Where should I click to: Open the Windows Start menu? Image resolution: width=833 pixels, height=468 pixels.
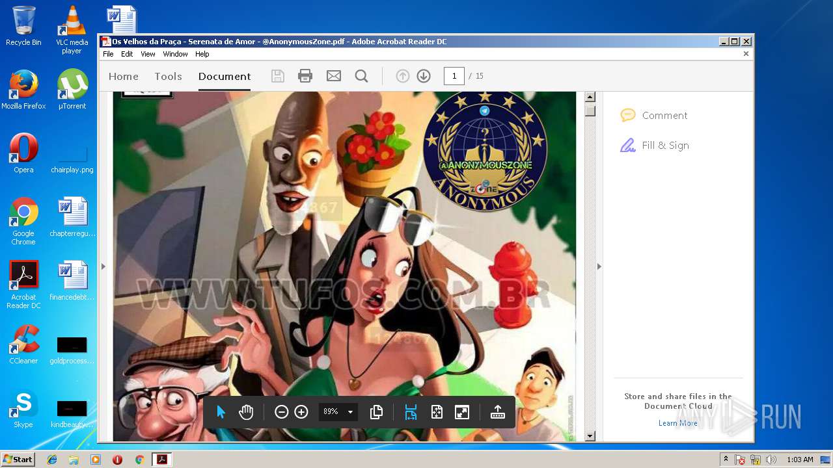(18, 459)
